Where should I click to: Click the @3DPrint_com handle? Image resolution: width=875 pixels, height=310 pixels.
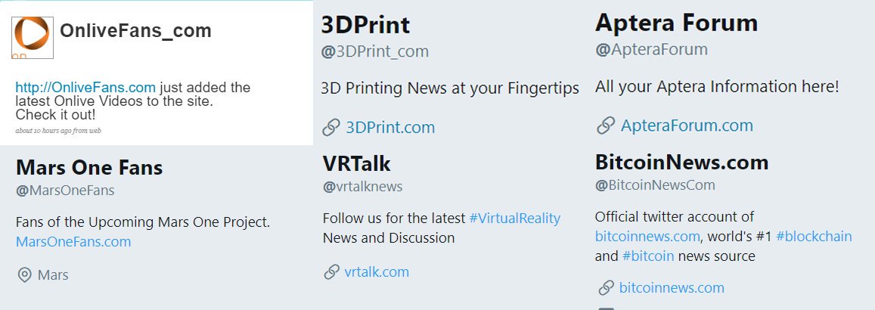coord(375,51)
